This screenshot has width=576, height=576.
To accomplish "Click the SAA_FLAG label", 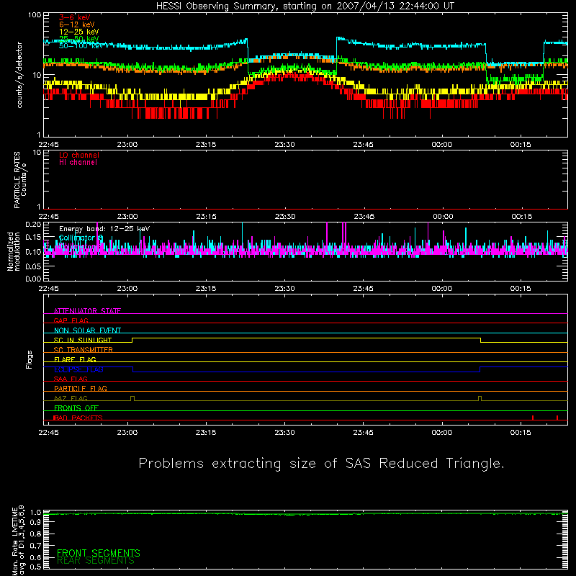I will click(x=71, y=379).
